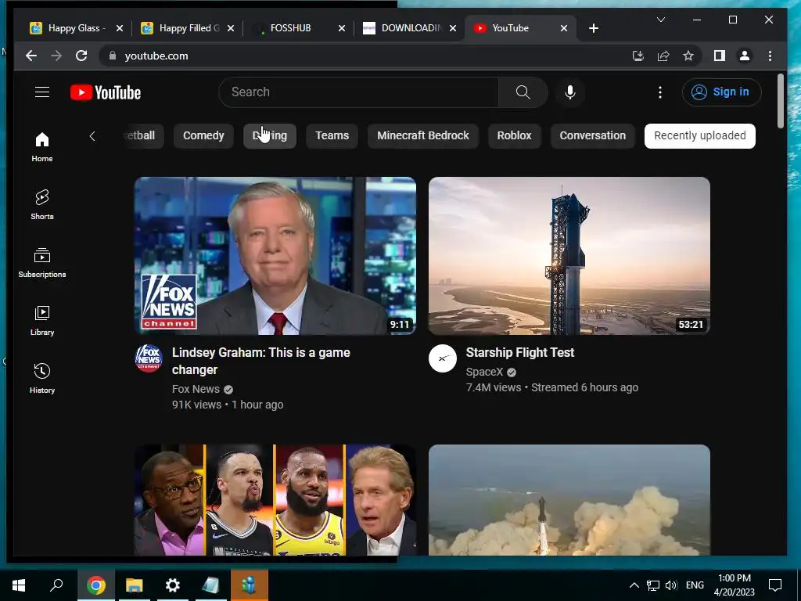
Task: Open Shorts from the sidebar
Action: [x=42, y=205]
